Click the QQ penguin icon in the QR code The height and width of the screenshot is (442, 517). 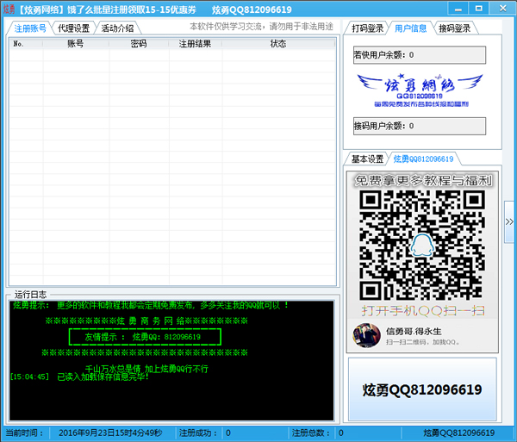[422, 245]
